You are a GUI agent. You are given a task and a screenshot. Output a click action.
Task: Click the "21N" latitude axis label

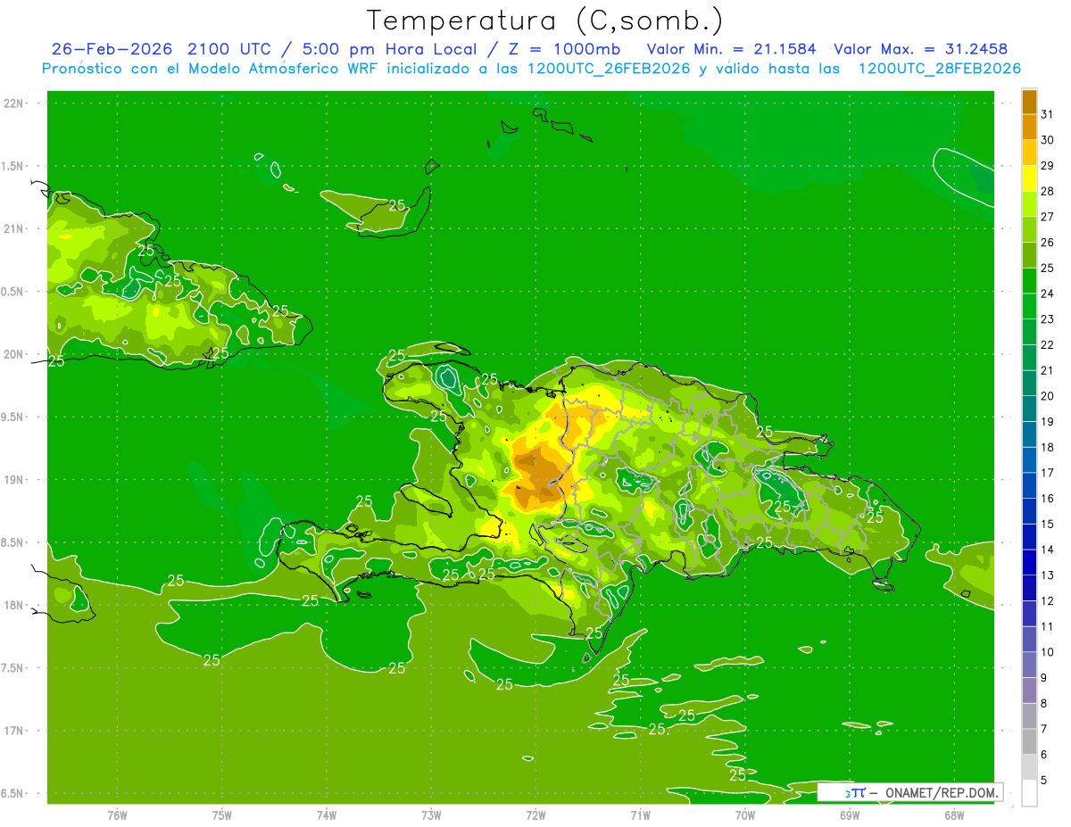click(x=14, y=229)
